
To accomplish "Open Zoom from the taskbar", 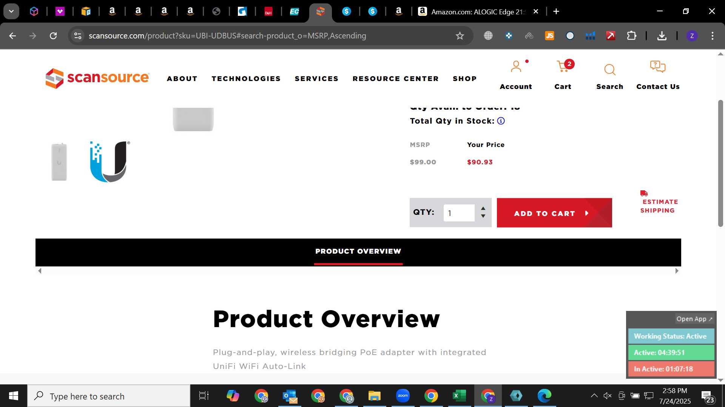I will pyautogui.click(x=403, y=396).
